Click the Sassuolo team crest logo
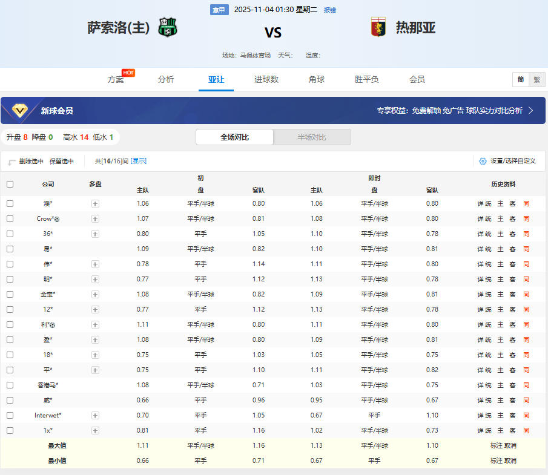The width and height of the screenshot is (548, 475). (168, 27)
